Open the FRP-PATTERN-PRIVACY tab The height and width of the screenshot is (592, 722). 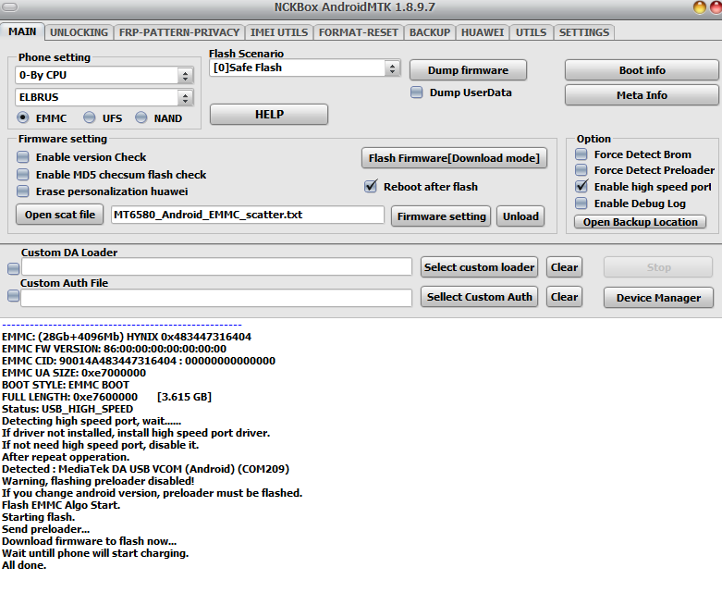[179, 32]
